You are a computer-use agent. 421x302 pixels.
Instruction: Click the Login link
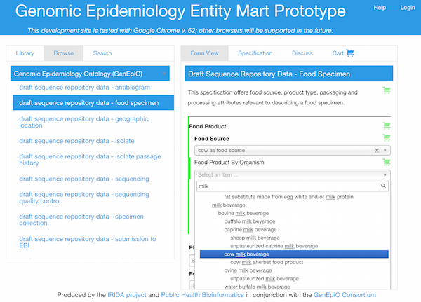(x=407, y=8)
